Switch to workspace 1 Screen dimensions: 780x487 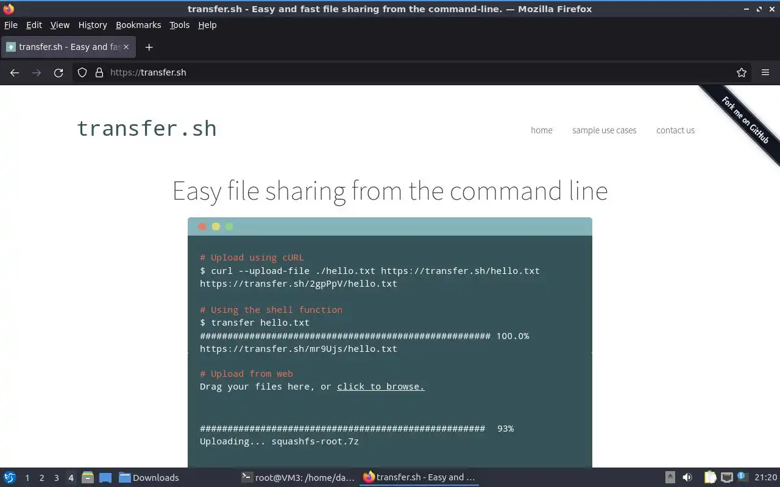(x=27, y=478)
